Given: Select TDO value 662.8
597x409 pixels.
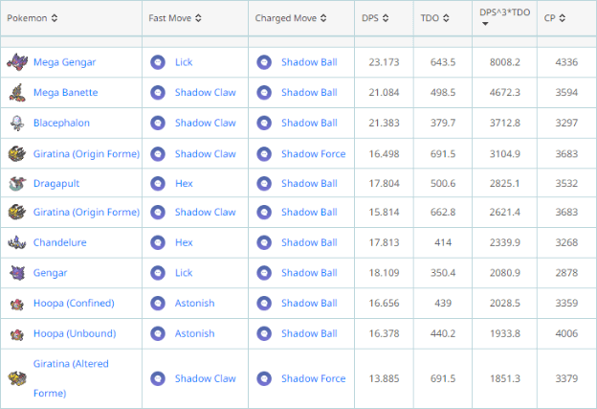Looking at the screenshot, I should coord(443,212).
